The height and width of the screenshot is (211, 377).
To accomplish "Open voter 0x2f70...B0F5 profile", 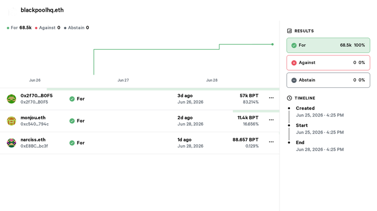I will 37,96.
